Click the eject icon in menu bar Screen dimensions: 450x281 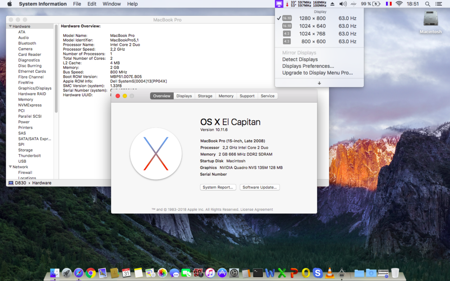(333, 4)
